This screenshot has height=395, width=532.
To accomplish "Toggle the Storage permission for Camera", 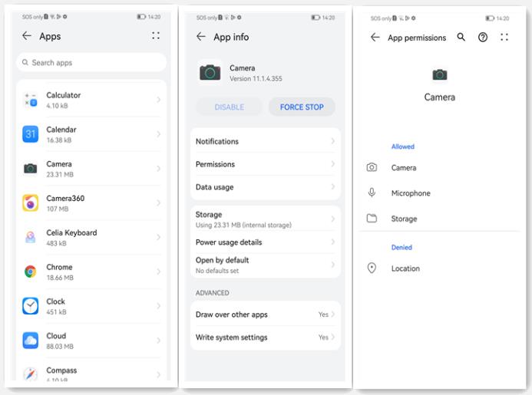I will (x=404, y=219).
